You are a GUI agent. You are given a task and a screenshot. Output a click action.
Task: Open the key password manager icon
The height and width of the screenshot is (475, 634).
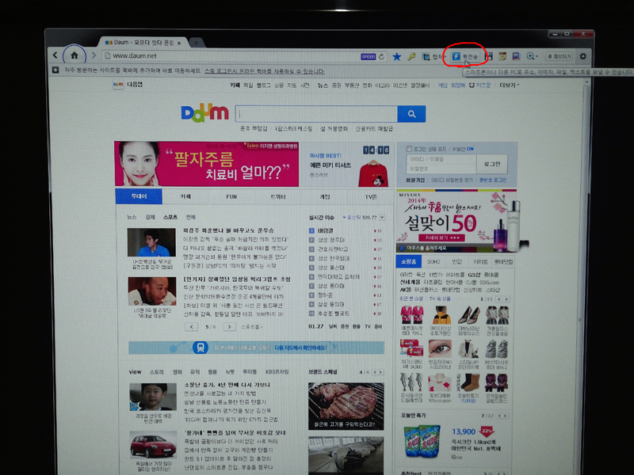(x=411, y=56)
